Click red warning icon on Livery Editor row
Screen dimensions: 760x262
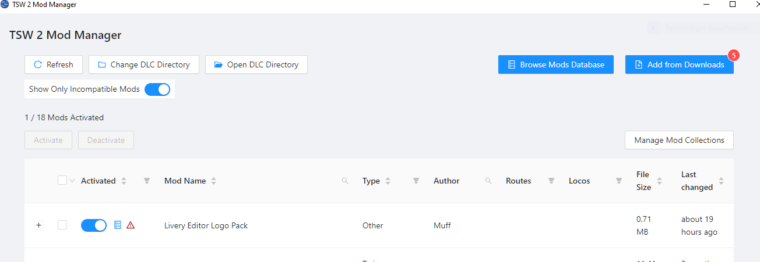pos(131,225)
